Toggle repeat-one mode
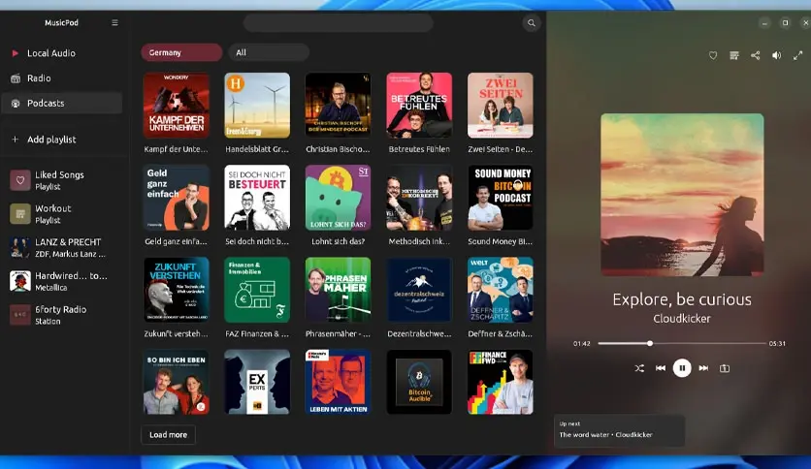Viewport: 811px width, 469px height. coord(725,368)
